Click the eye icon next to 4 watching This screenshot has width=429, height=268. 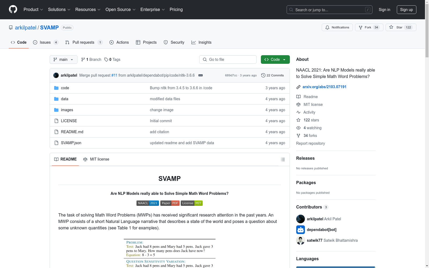(298, 128)
